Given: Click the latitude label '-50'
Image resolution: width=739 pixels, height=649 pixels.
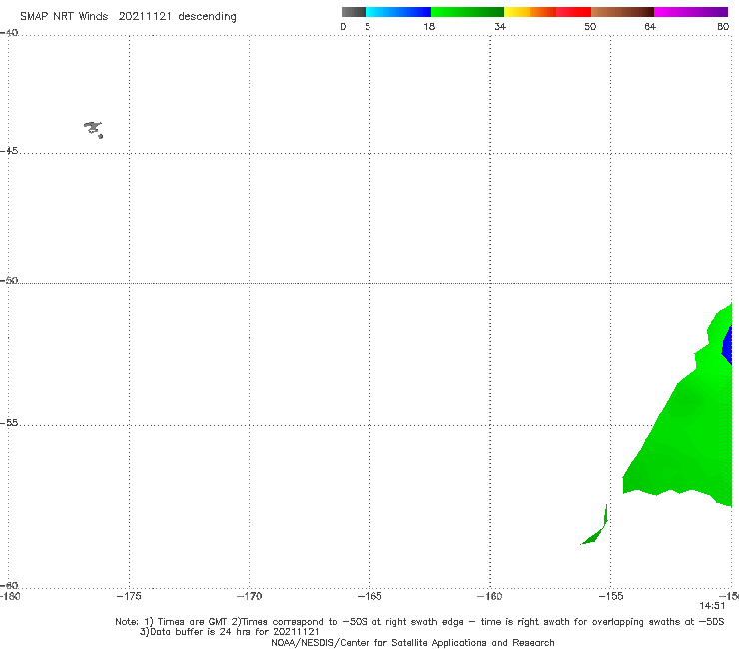Looking at the screenshot, I should (9, 280).
